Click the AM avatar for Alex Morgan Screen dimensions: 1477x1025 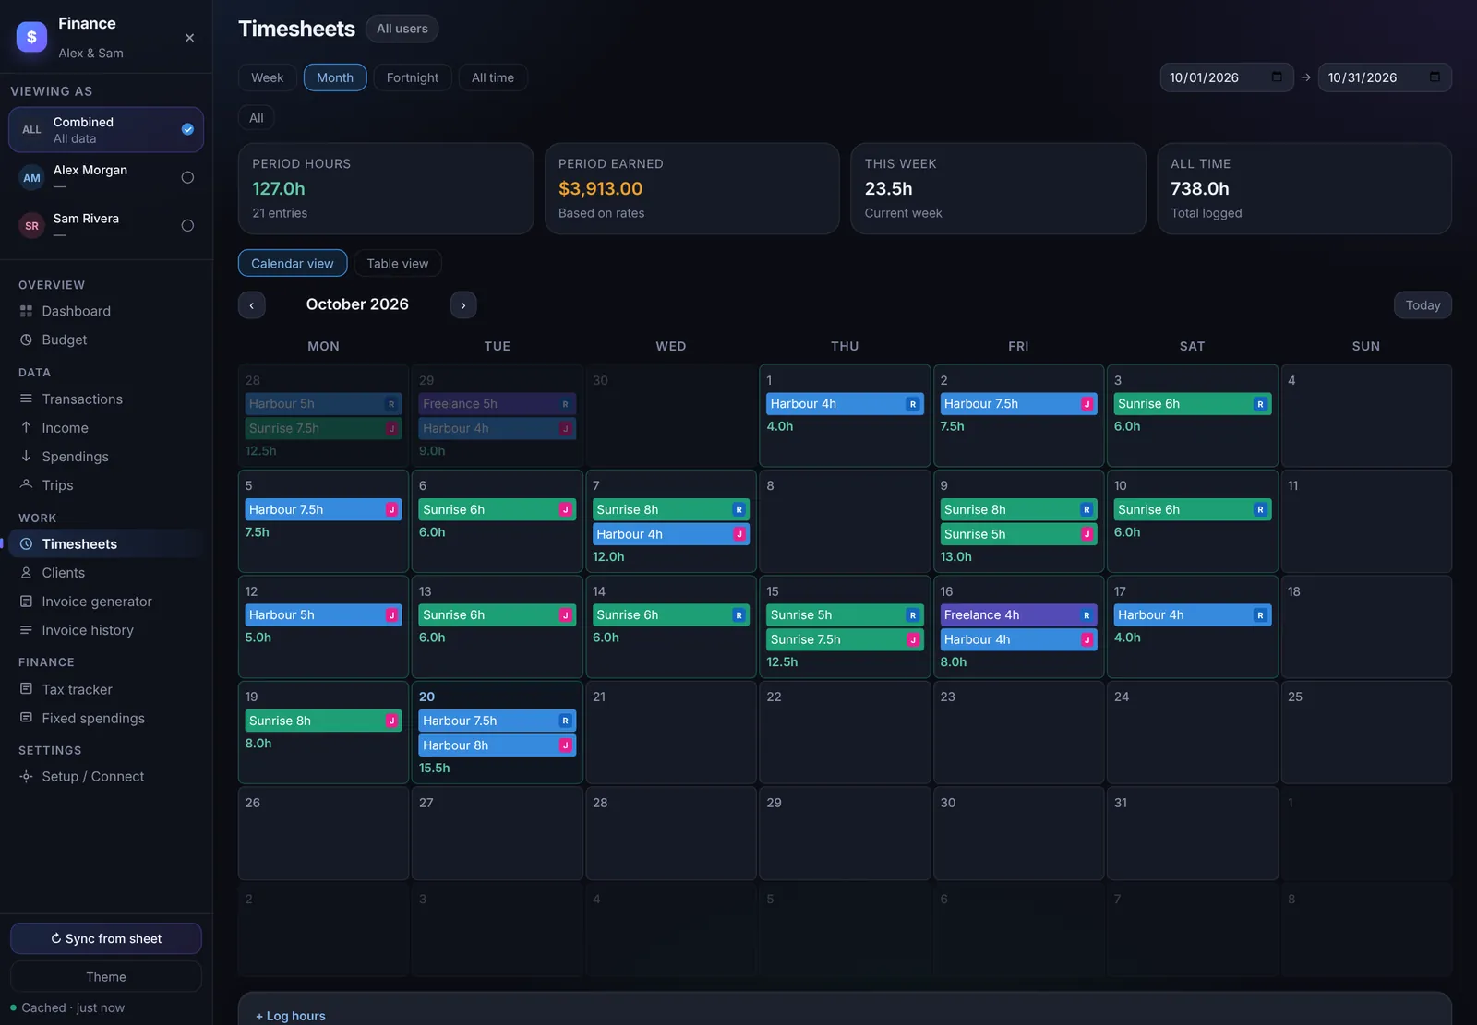pyautogui.click(x=31, y=177)
